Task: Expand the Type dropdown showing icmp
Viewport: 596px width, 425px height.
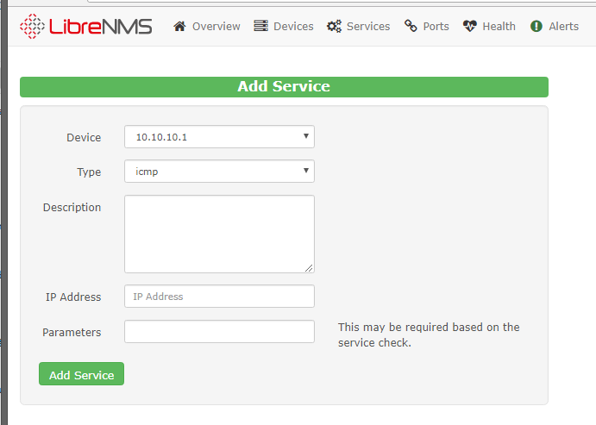Action: click(x=219, y=172)
